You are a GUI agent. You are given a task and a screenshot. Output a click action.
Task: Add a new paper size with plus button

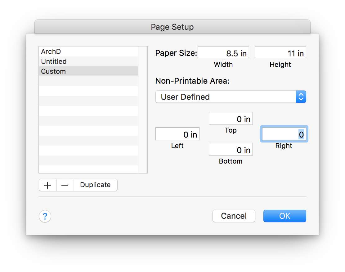47,185
